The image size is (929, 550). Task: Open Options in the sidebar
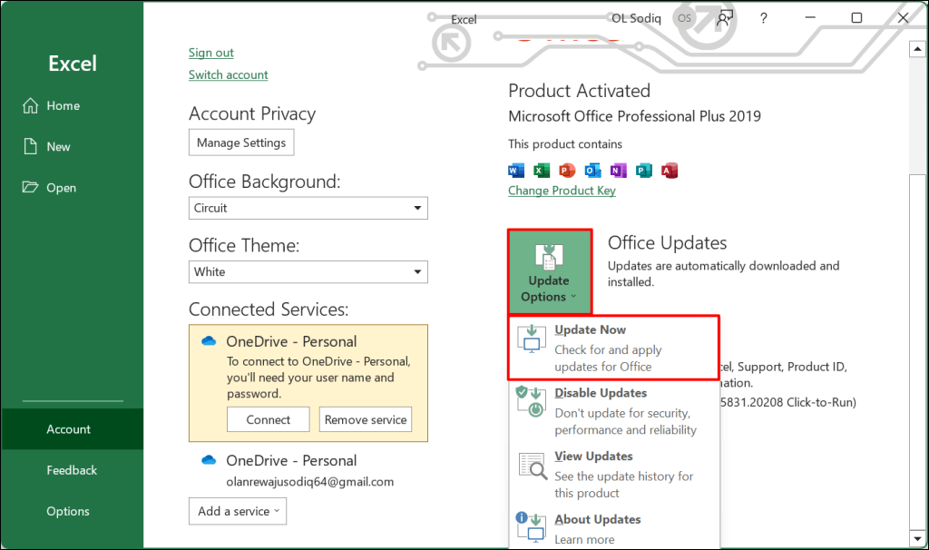[68, 511]
